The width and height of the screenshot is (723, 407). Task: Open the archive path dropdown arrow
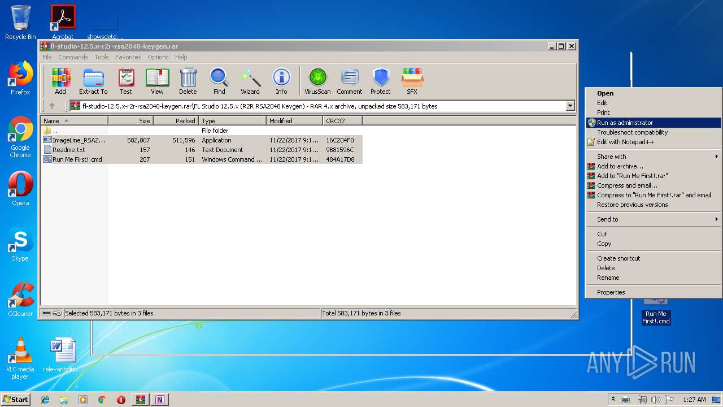(570, 106)
